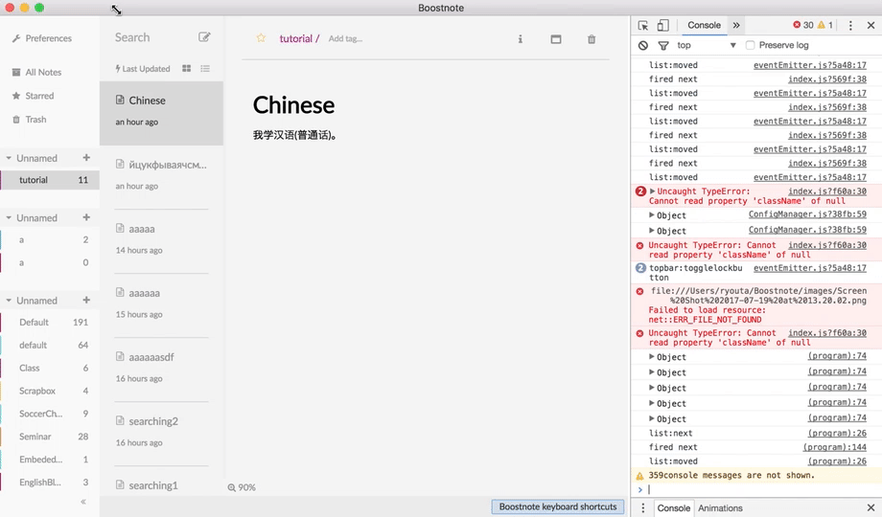Viewport: 882px width, 517px height.
Task: Toggle the console filter funnel
Action: coord(663,46)
